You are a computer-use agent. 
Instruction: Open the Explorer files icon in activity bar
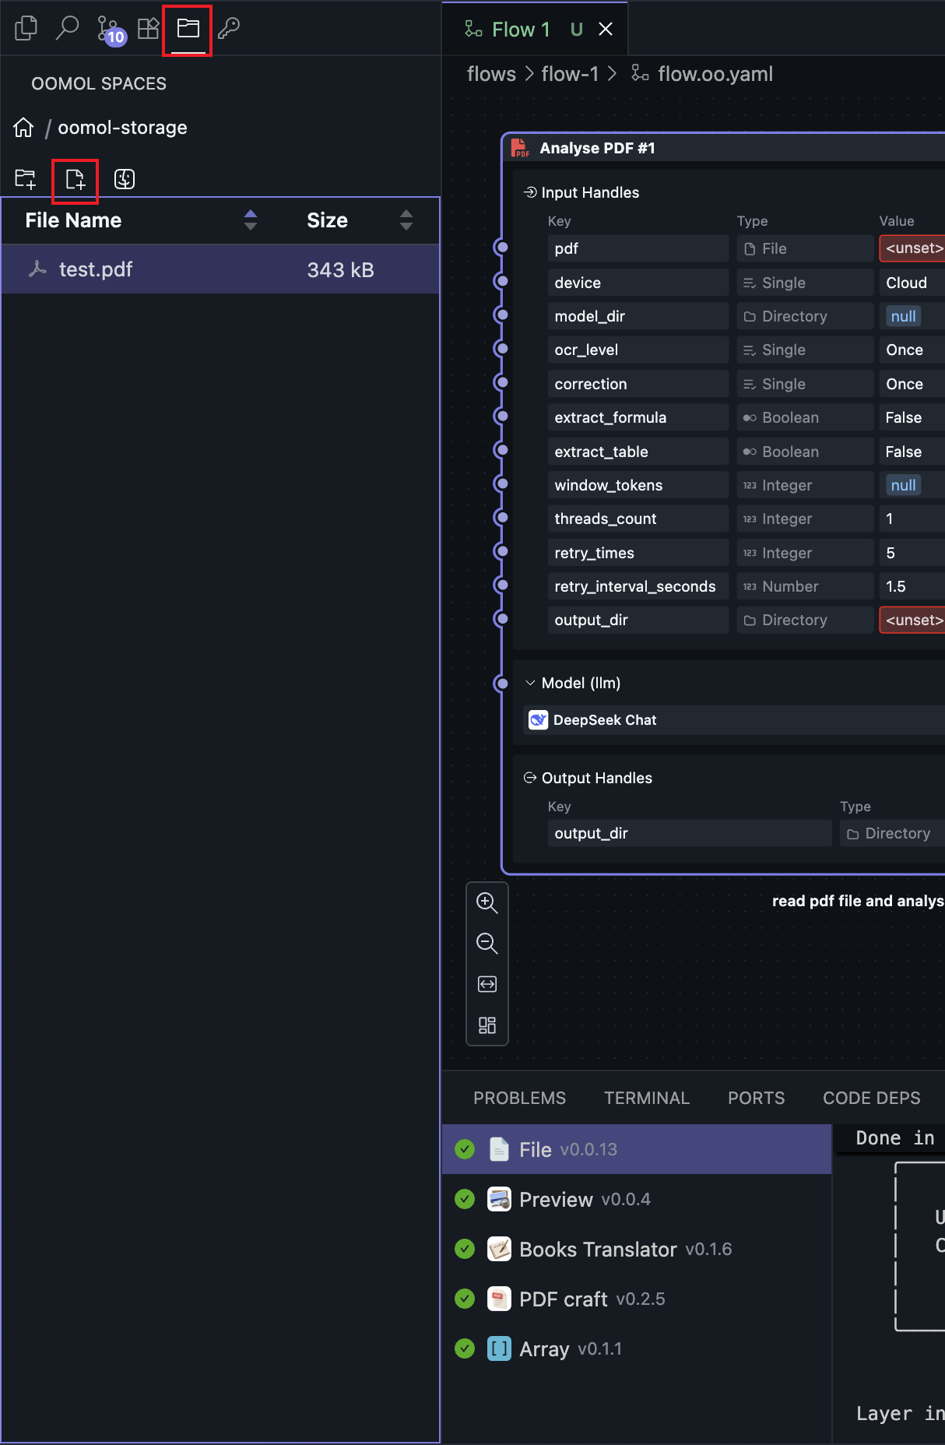click(26, 29)
